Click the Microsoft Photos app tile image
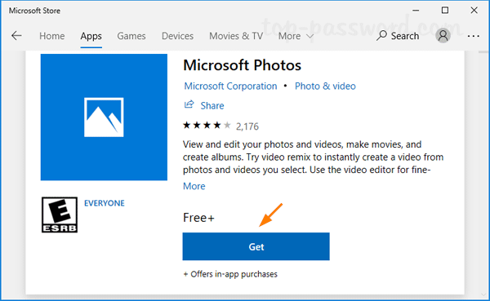Viewport: 490px width, 301px height. coord(104,117)
